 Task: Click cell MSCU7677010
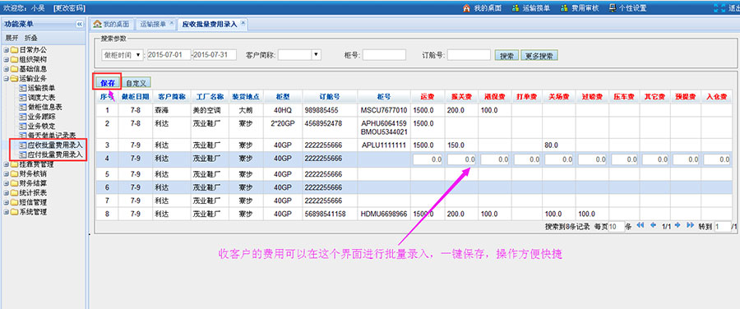pos(384,110)
